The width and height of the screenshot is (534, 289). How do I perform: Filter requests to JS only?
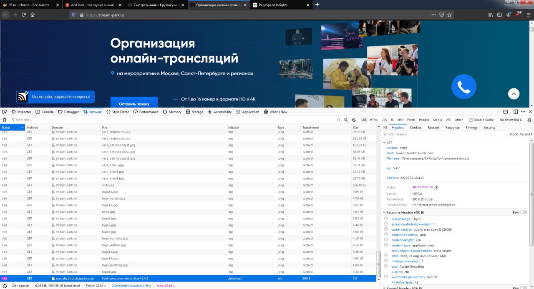(x=392, y=120)
